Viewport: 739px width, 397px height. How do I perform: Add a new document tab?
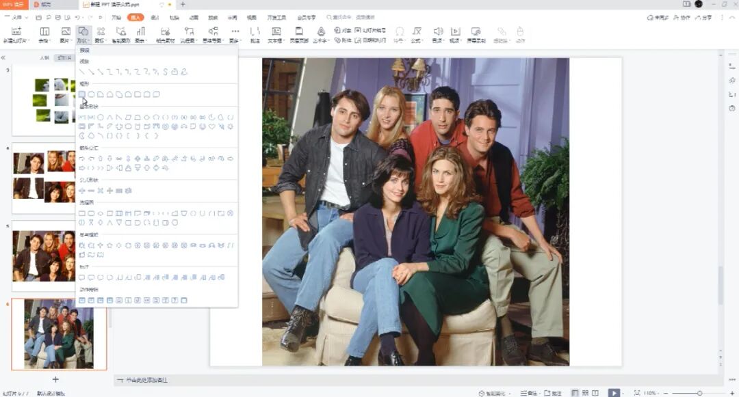(183, 5)
